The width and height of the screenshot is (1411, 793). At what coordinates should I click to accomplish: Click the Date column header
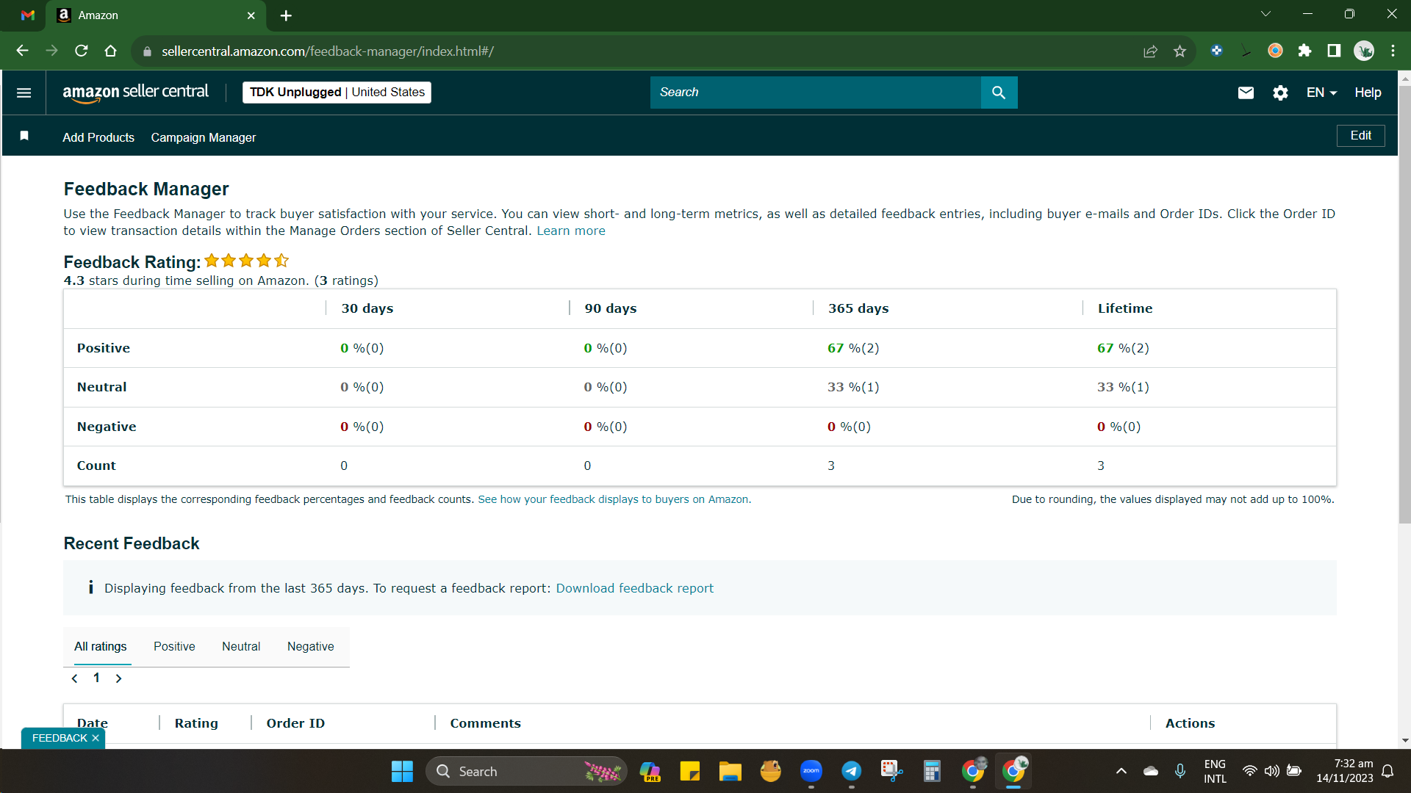tap(93, 723)
